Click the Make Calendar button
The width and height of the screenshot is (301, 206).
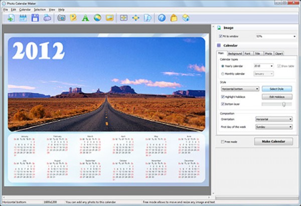tap(273, 141)
